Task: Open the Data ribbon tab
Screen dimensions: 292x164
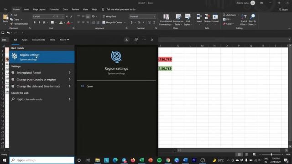Action: (65, 9)
